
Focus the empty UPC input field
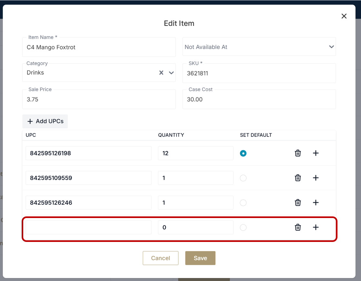[x=88, y=227]
